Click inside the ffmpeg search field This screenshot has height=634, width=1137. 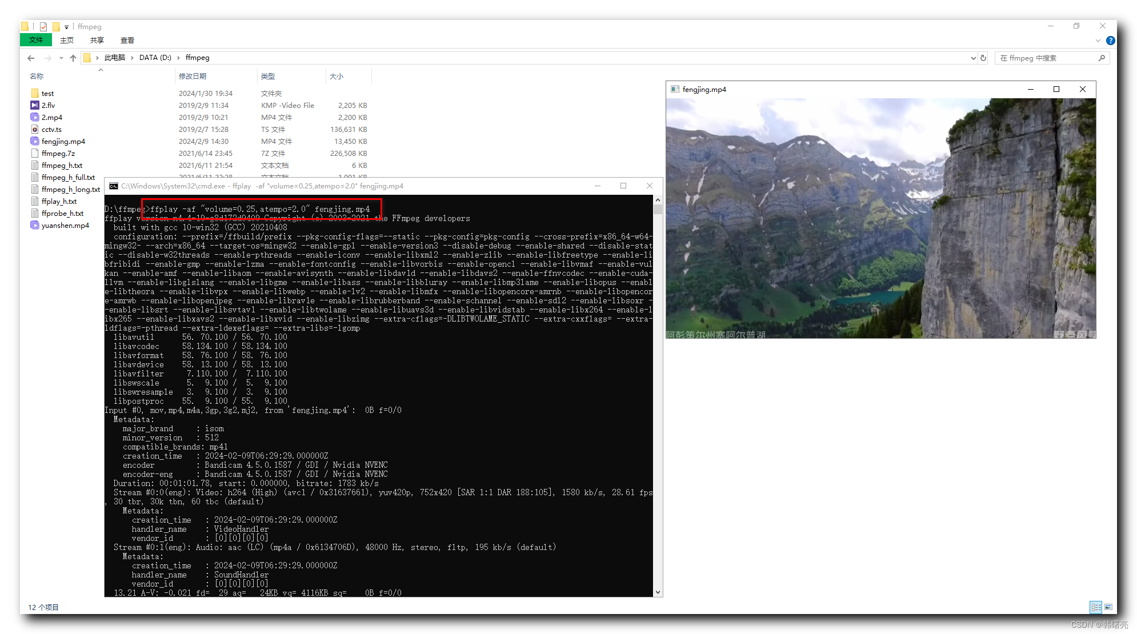(x=1051, y=58)
